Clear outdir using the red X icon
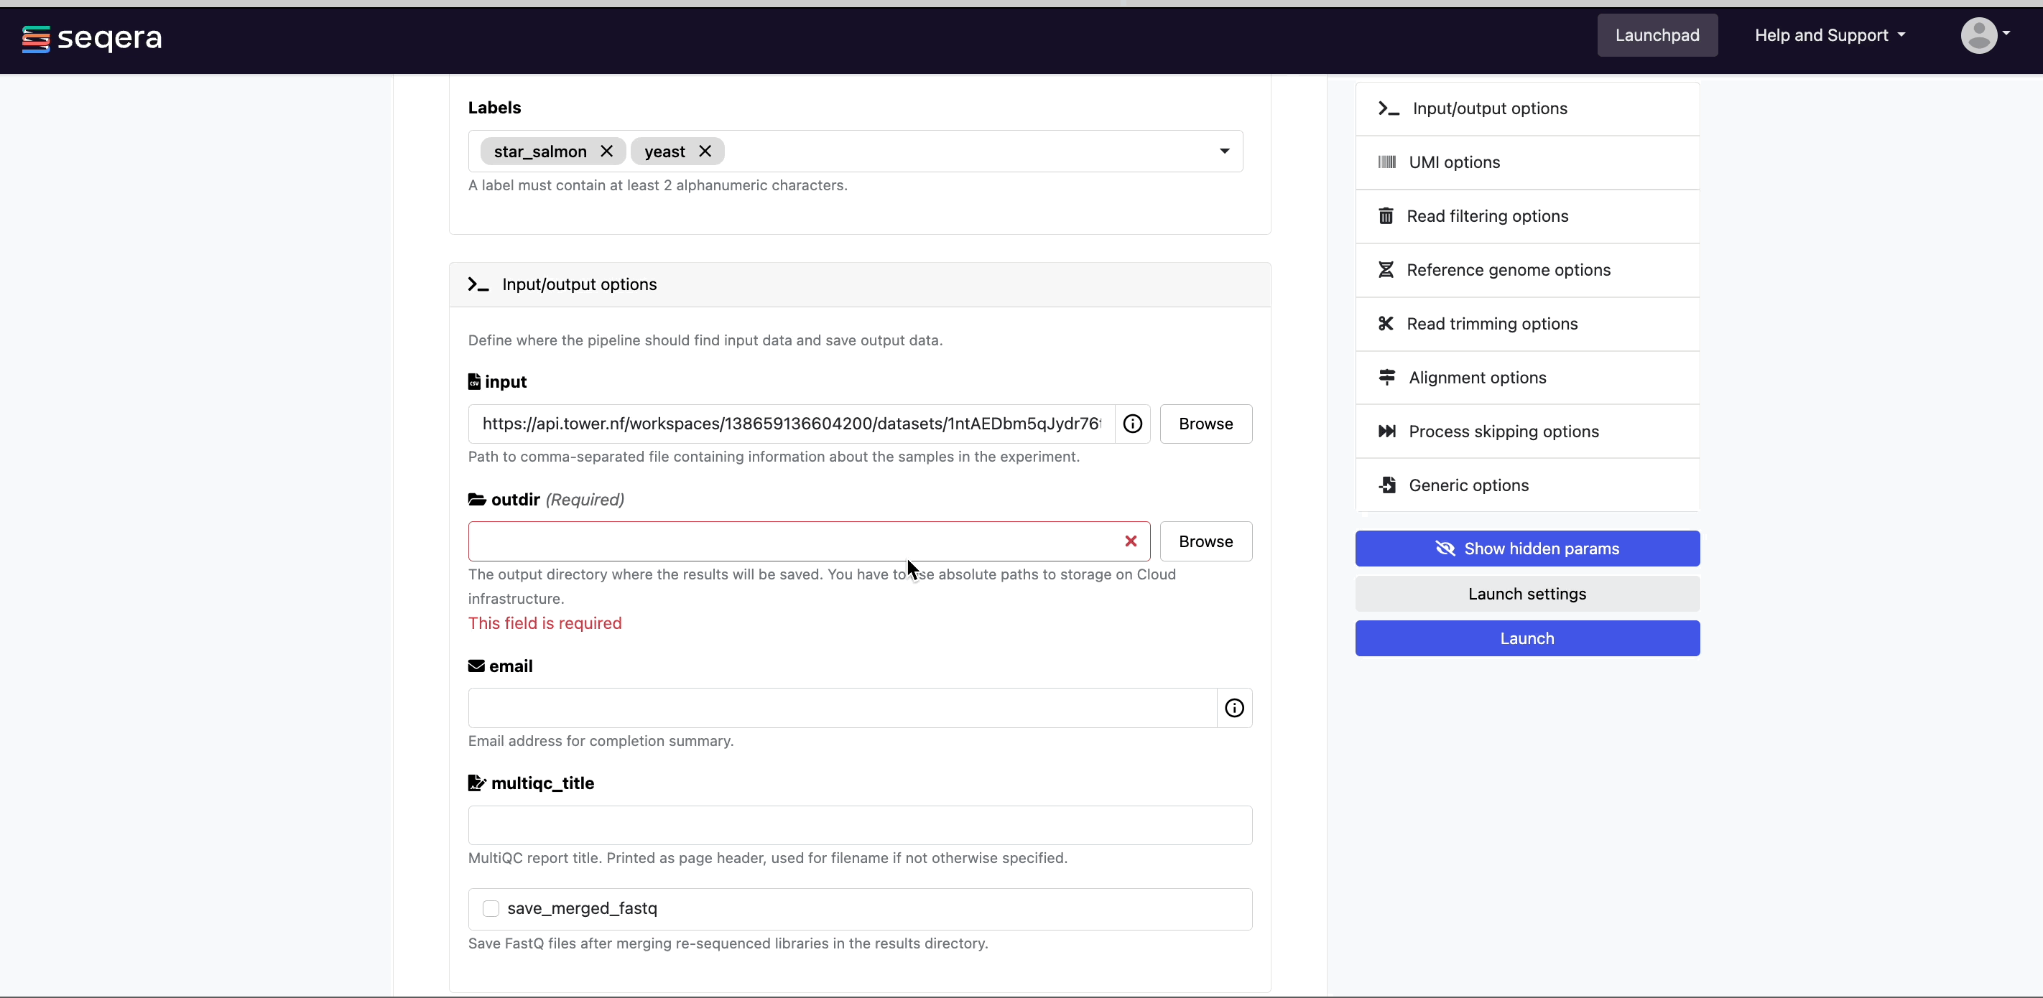The image size is (2043, 998). (x=1131, y=541)
